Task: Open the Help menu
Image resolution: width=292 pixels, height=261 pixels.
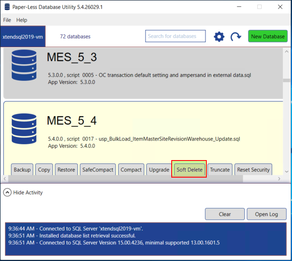Action: pyautogui.click(x=22, y=20)
